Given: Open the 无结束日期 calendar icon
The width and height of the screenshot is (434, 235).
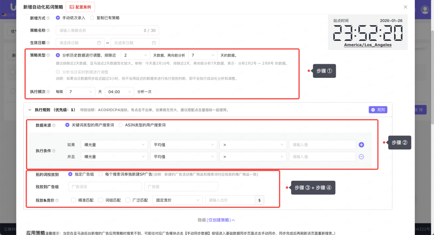Looking at the screenshot, I should pyautogui.click(x=153, y=43).
